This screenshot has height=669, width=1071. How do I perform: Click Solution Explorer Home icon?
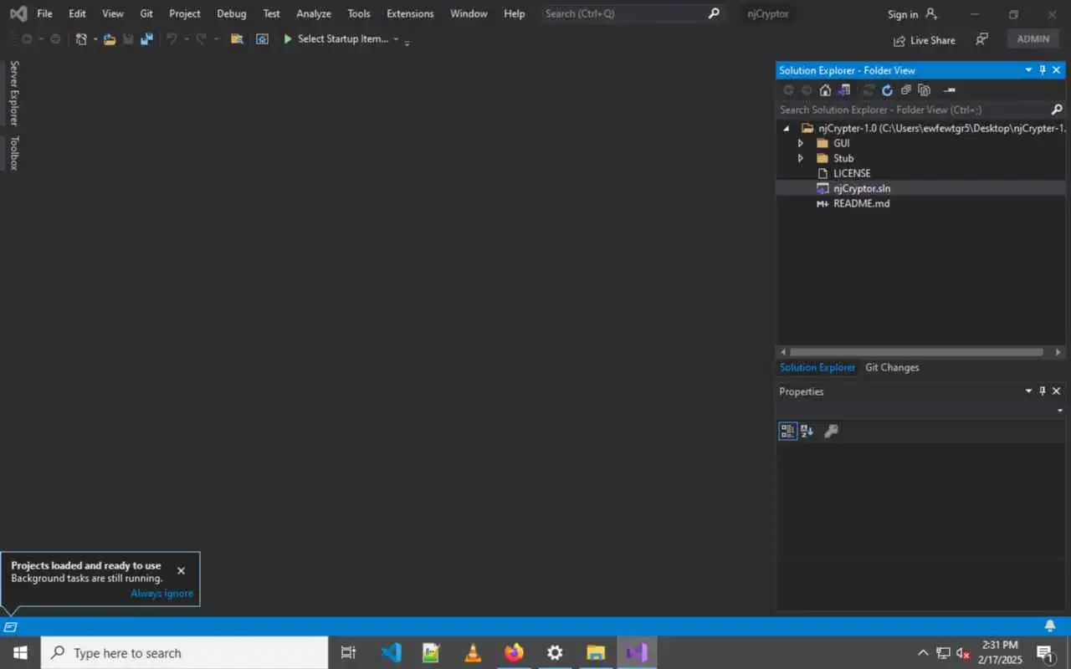(825, 90)
